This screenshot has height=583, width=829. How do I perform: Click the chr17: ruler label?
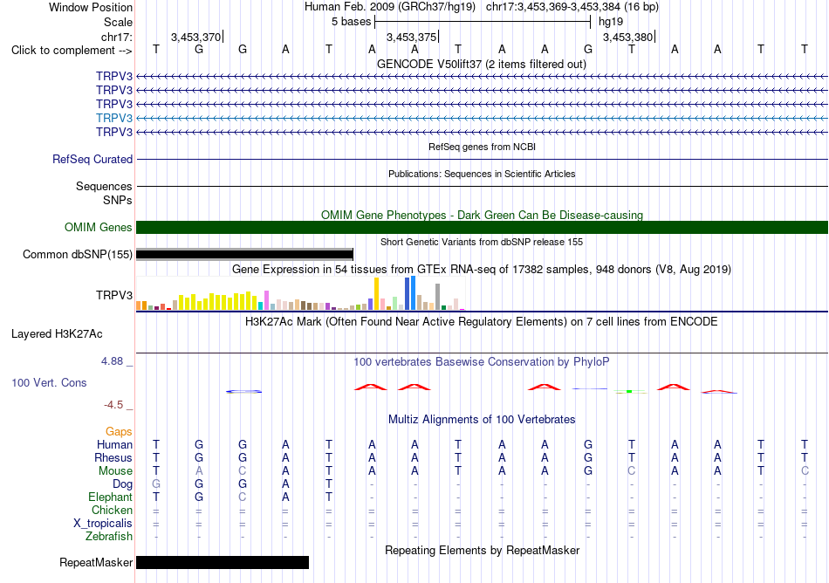(116, 37)
